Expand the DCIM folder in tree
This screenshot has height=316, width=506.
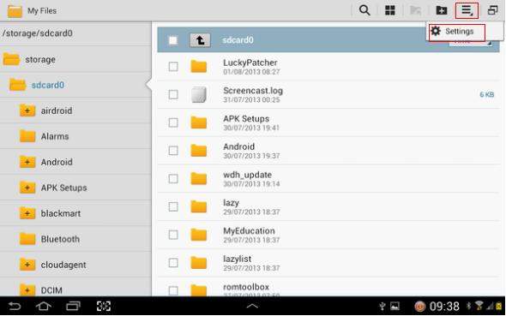coord(27,290)
